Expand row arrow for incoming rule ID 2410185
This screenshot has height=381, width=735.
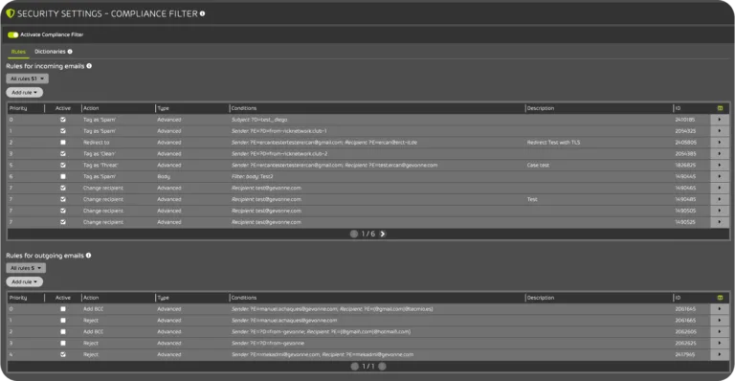[720, 120]
